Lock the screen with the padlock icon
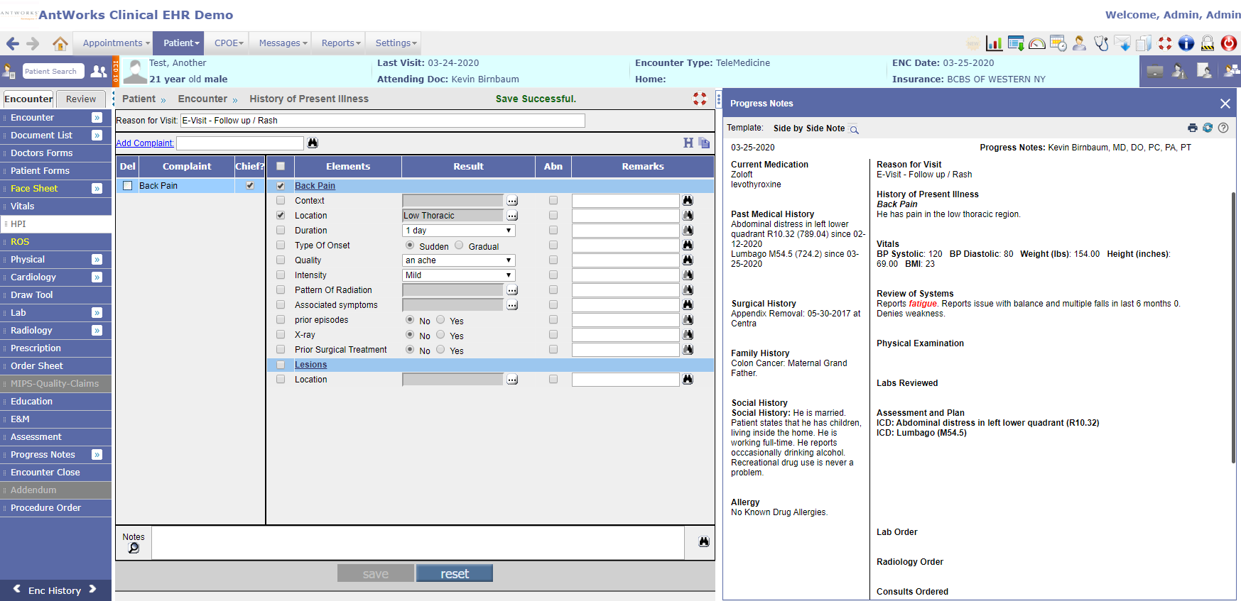 click(x=1208, y=43)
